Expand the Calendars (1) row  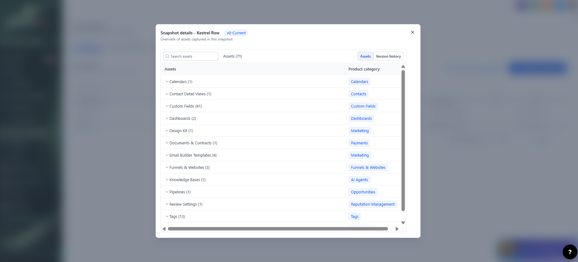click(x=167, y=82)
